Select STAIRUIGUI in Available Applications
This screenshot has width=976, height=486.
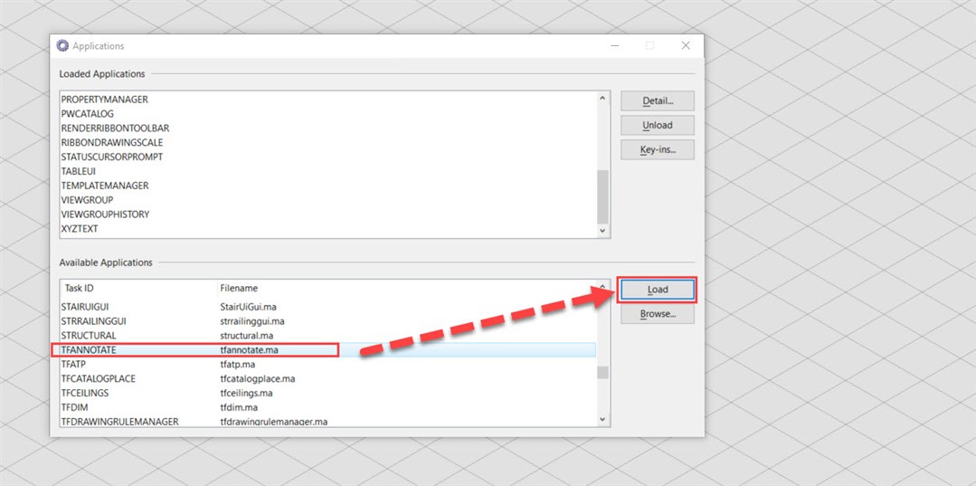tap(327, 307)
